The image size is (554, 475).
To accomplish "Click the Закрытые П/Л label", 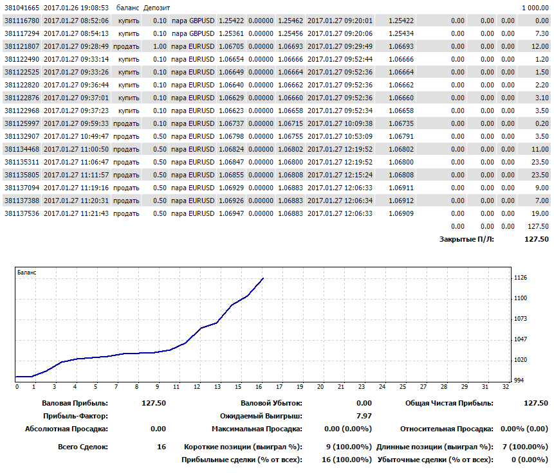I will pyautogui.click(x=466, y=239).
